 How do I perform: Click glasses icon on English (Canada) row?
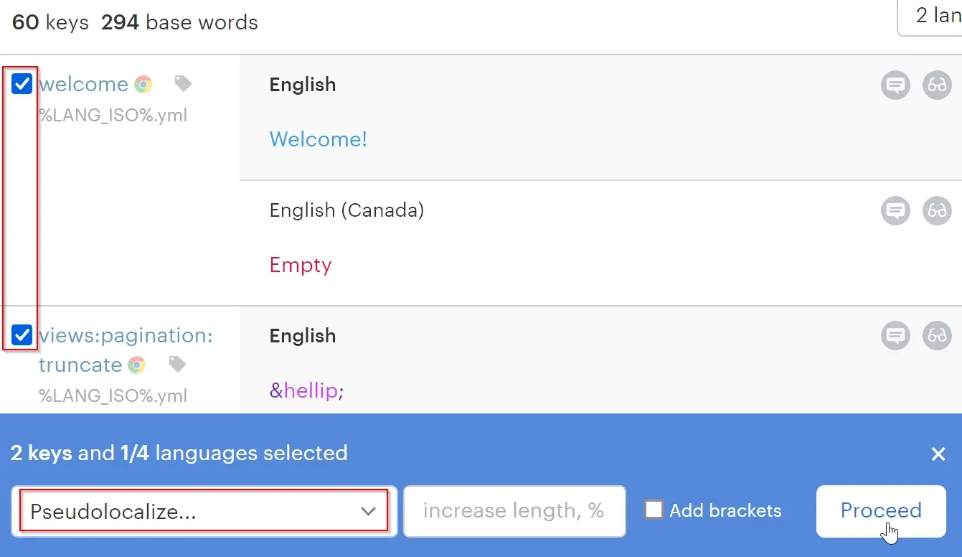(x=937, y=211)
